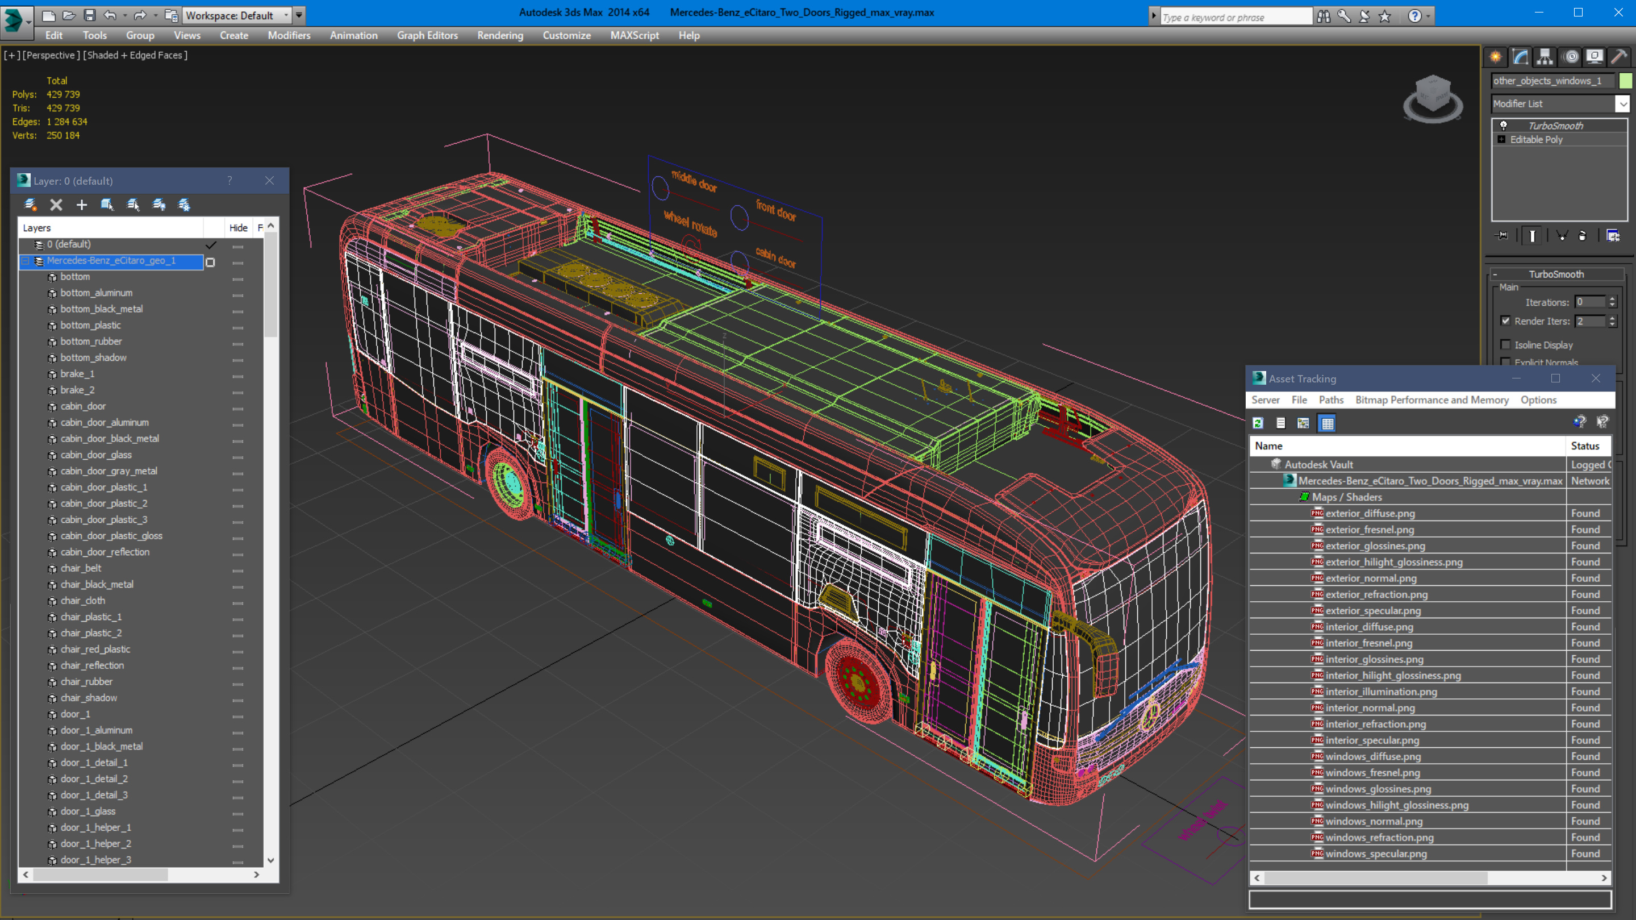Toggle hide for the cabin_door object
This screenshot has width=1636, height=920.
[238, 408]
